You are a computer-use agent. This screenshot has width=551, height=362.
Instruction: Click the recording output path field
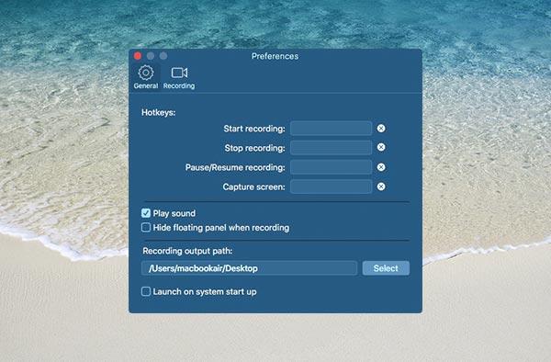pos(249,268)
